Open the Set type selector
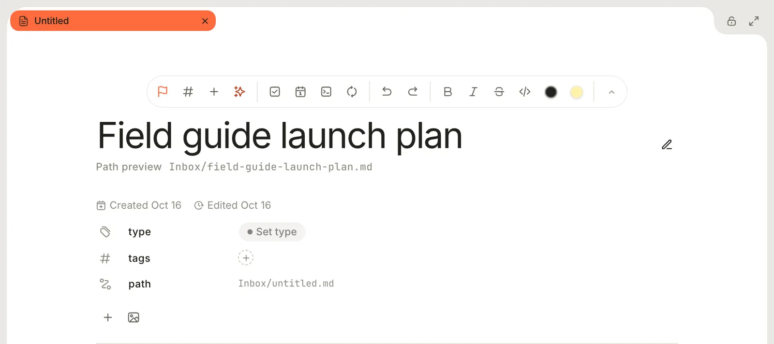 tap(272, 232)
